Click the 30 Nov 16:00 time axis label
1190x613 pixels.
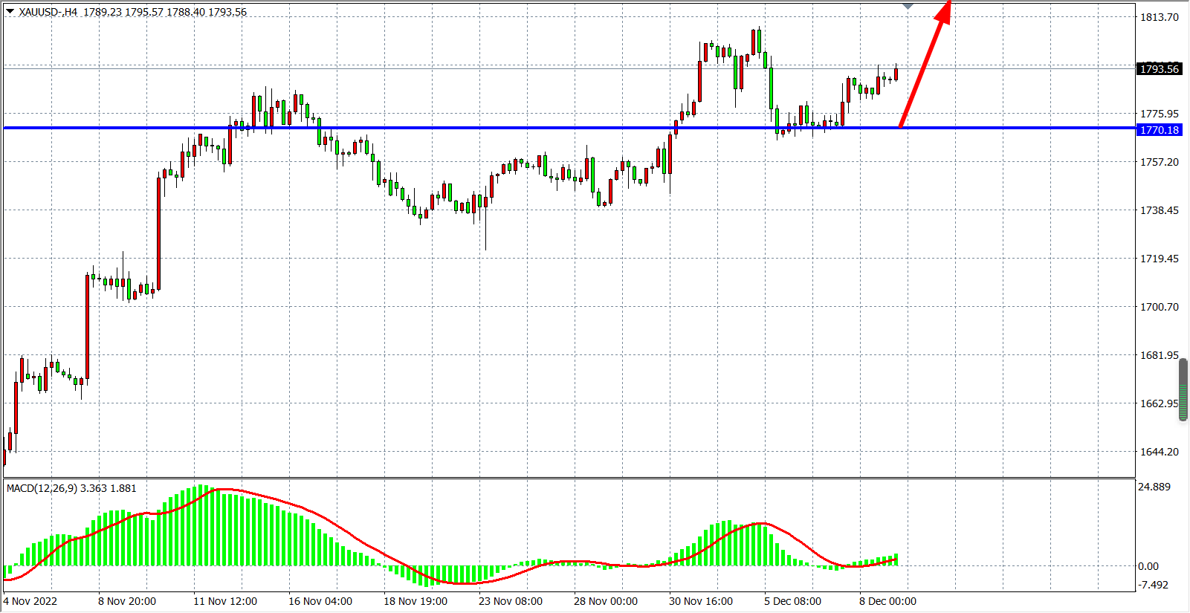point(700,601)
